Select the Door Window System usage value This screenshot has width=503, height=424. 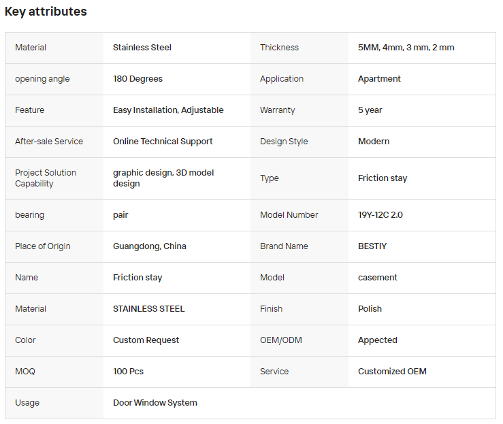click(155, 403)
